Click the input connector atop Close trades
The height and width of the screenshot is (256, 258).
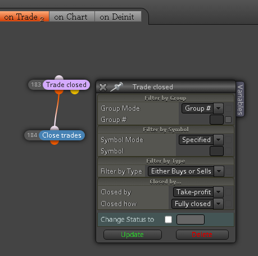(55, 128)
